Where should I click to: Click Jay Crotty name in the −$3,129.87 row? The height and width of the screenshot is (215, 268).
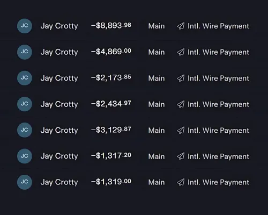pos(59,131)
